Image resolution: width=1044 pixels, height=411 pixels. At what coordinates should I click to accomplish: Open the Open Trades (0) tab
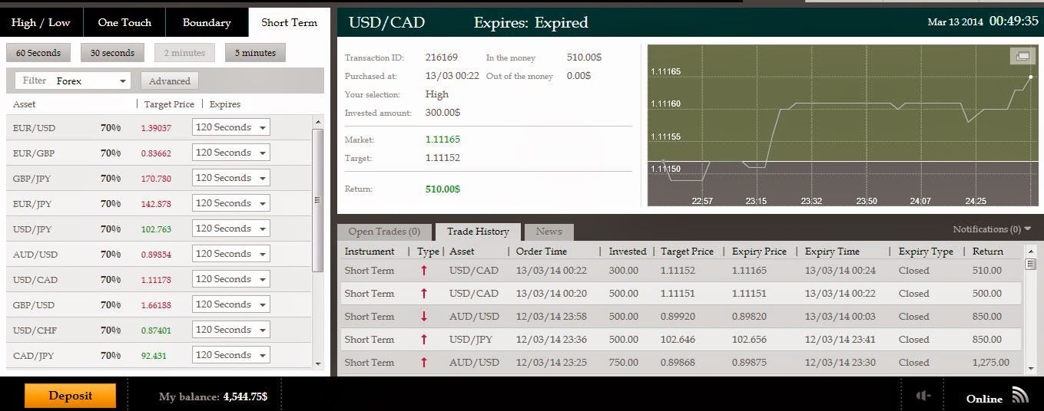(384, 232)
